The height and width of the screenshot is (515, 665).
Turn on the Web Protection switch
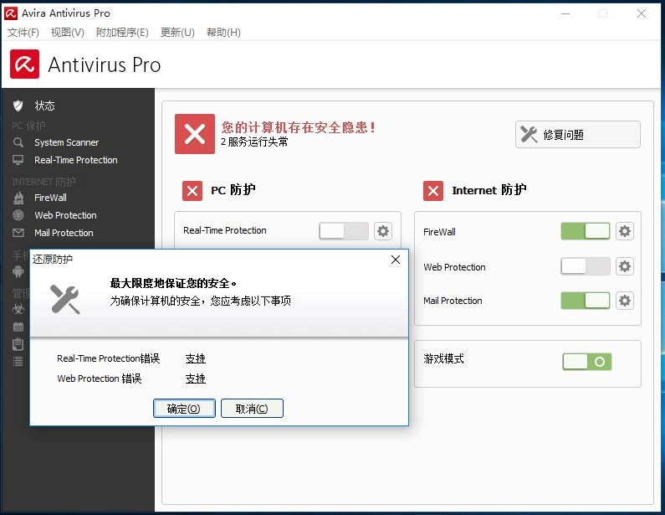click(585, 266)
